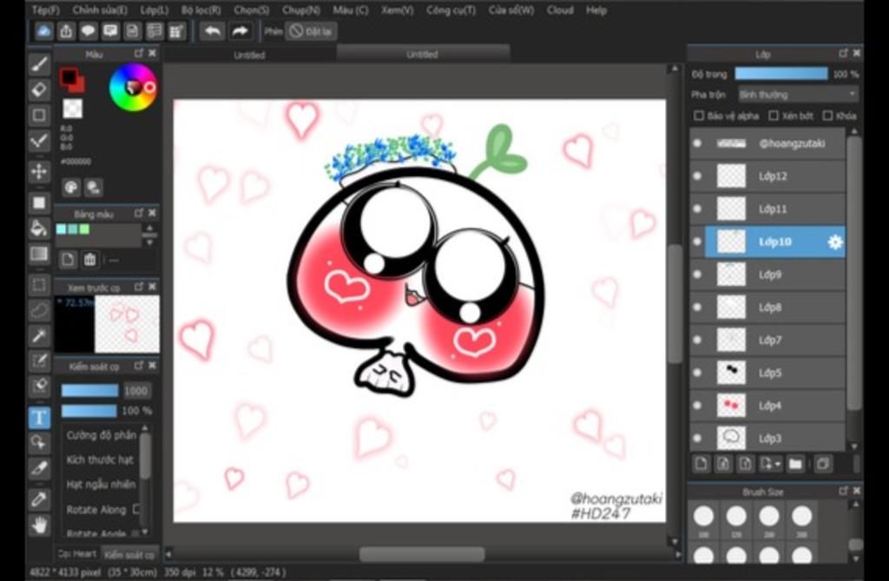Click the transparent color swatch

[x=72, y=109]
